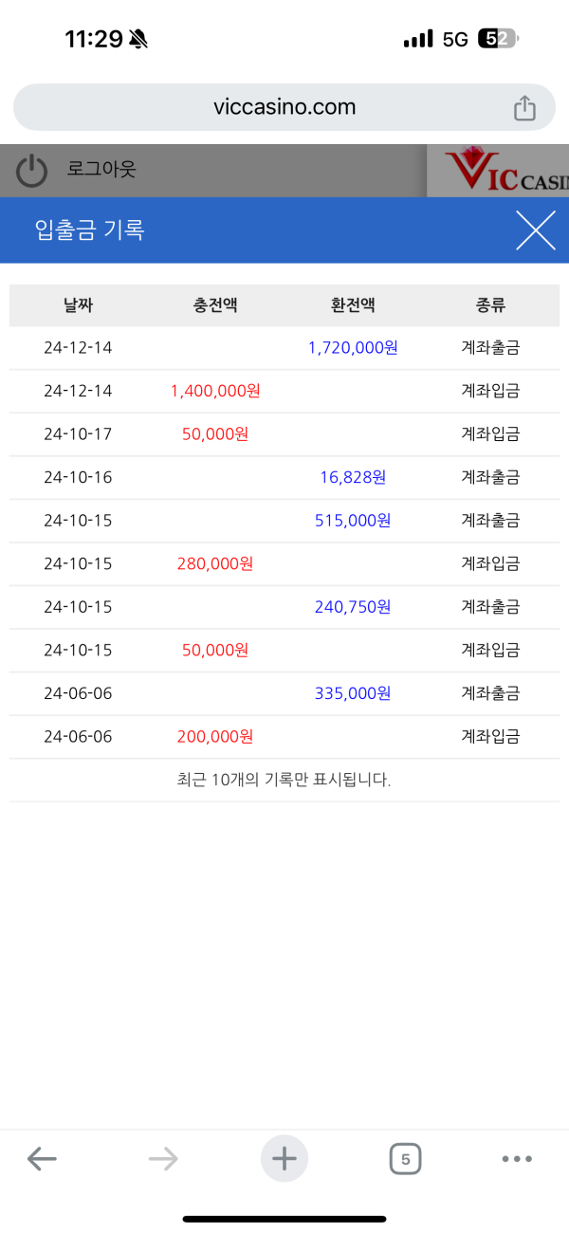Image resolution: width=569 pixels, height=1233 pixels.
Task: Select the 충전액 column header
Action: [x=215, y=305]
